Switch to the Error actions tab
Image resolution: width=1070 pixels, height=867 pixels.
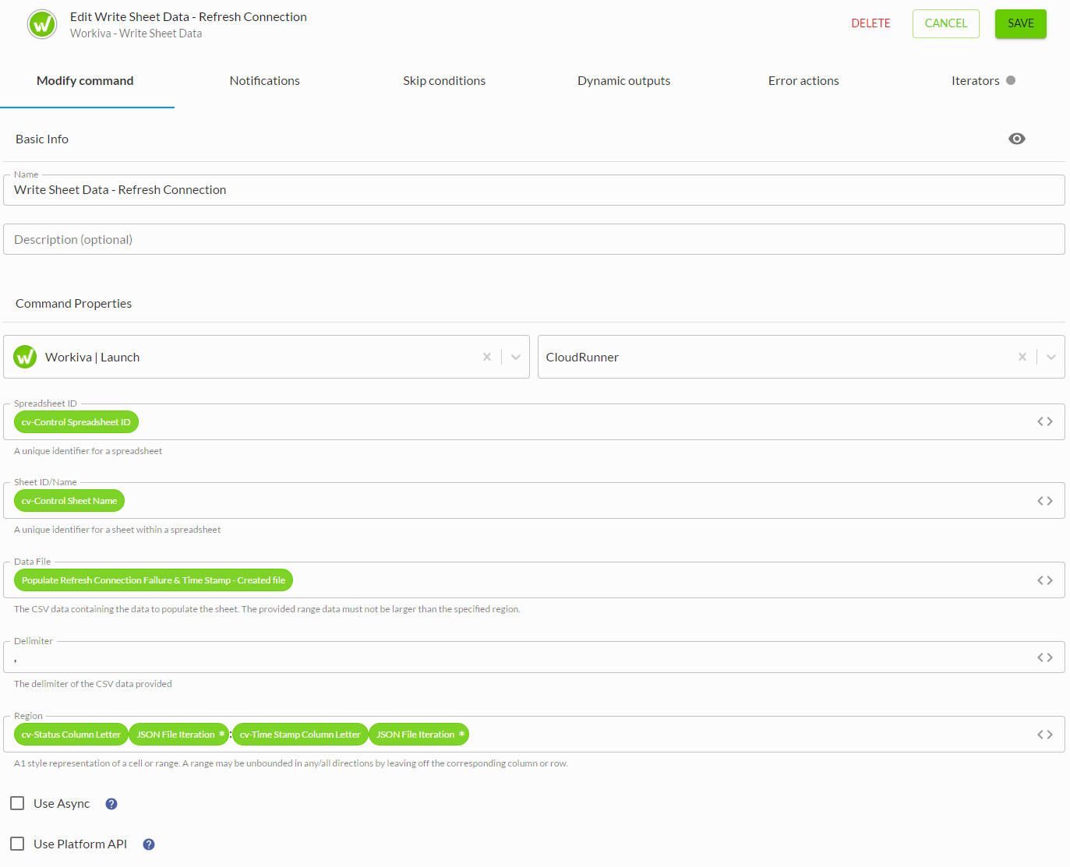tap(803, 81)
